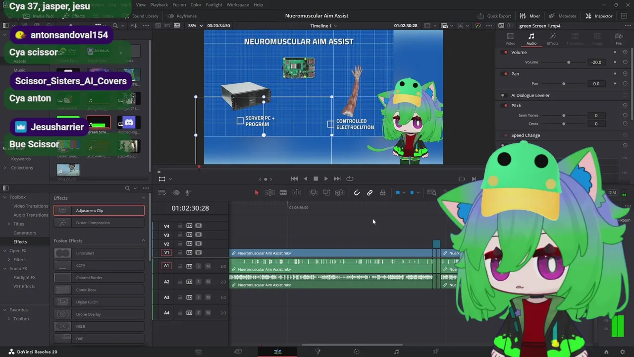This screenshot has height=357, width=634.
Task: Open Video Transitions category
Action: coord(31,206)
